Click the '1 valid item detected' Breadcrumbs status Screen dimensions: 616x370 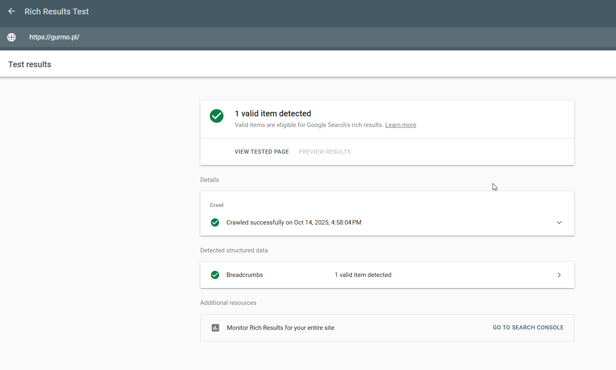click(x=363, y=275)
